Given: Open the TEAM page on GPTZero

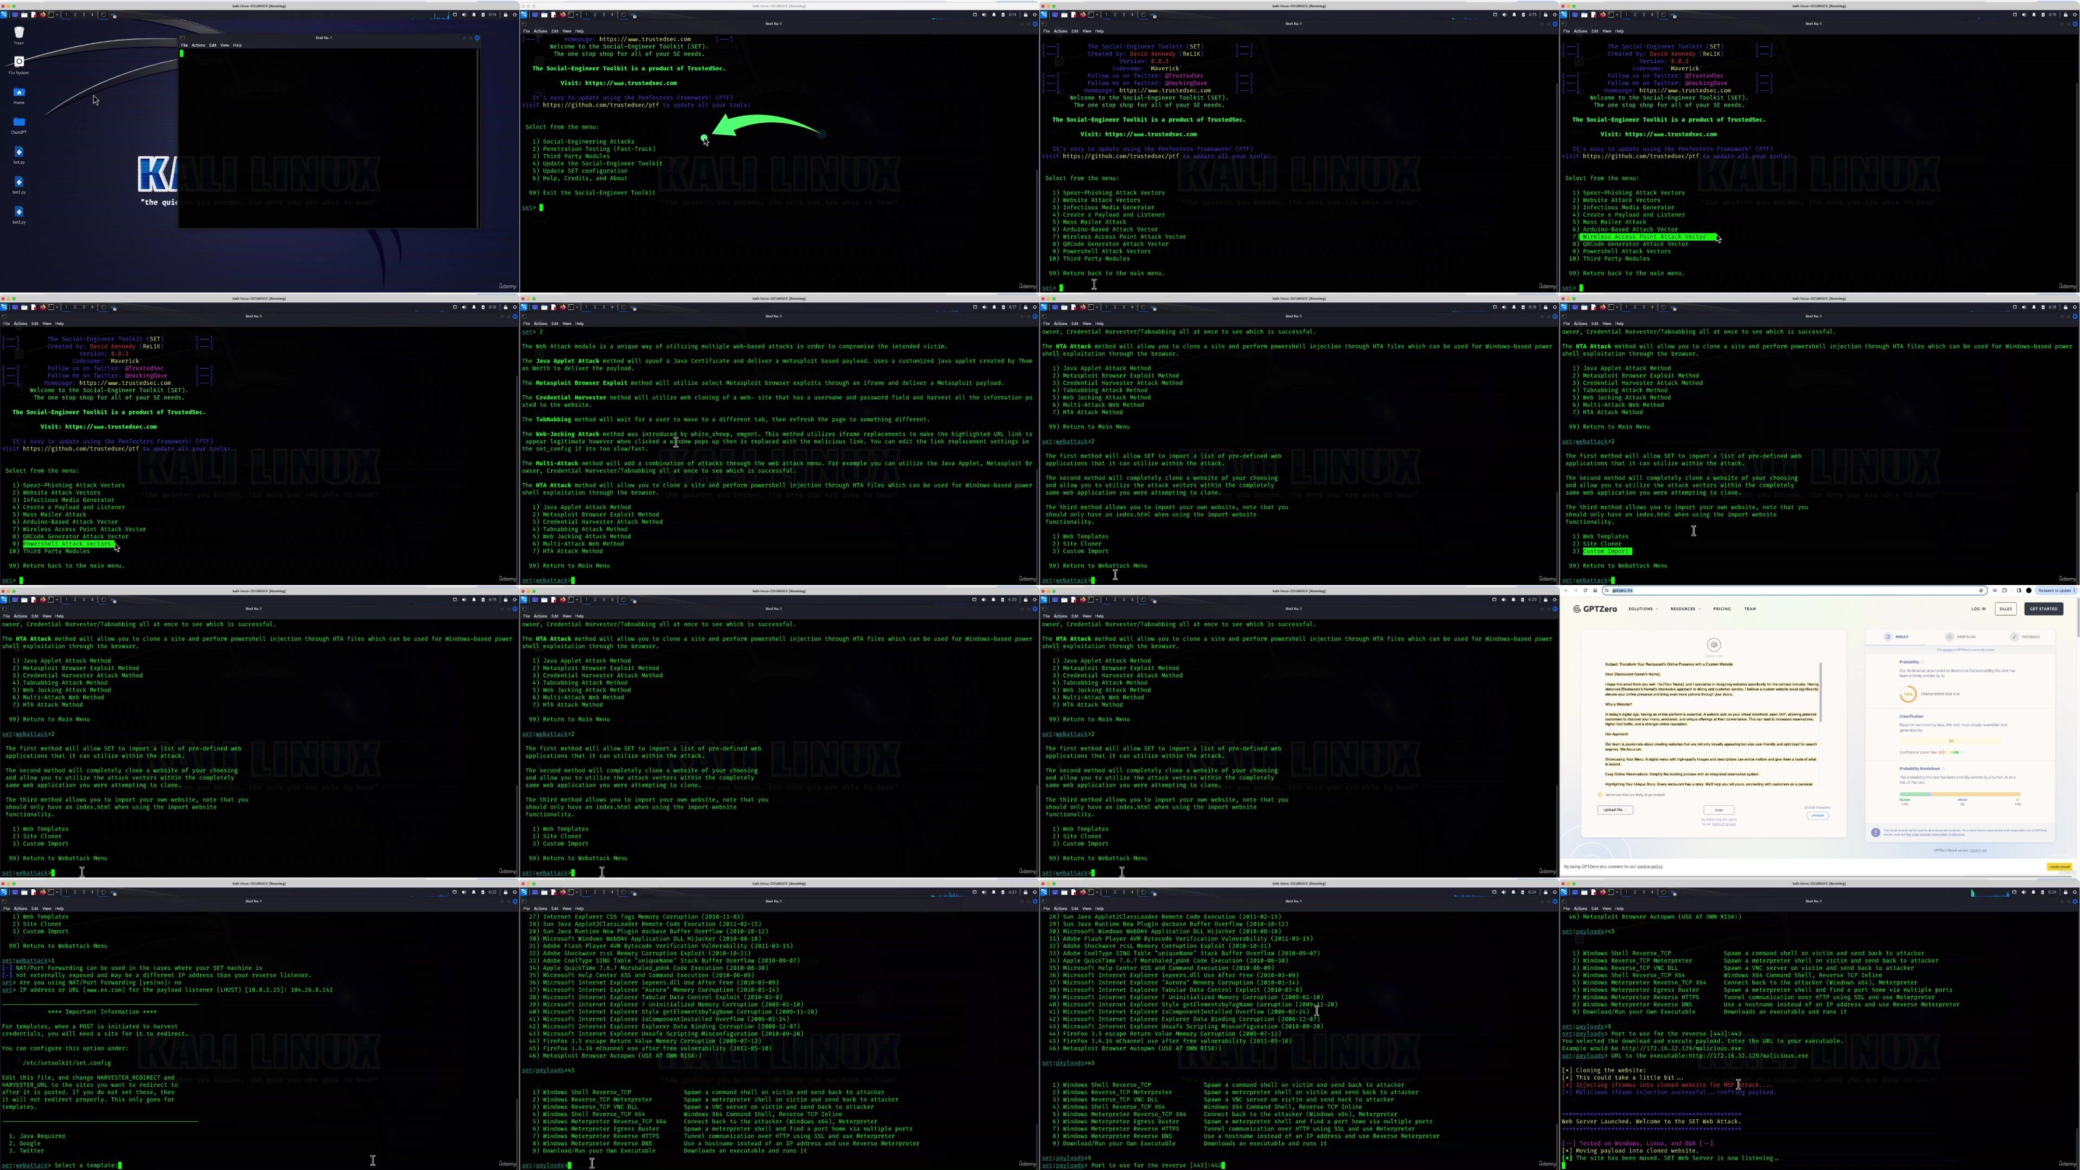Looking at the screenshot, I should click(x=1750, y=609).
